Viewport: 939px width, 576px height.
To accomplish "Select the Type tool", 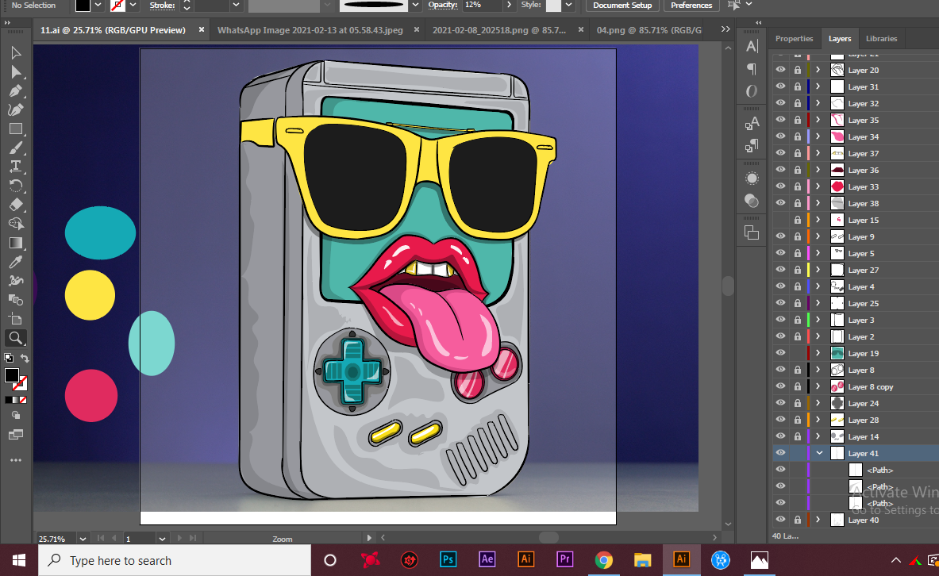I will (x=15, y=167).
